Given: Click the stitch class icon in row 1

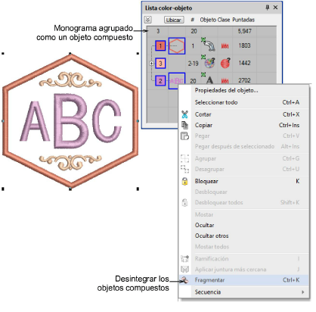Looking at the screenshot, I should 225,46.
